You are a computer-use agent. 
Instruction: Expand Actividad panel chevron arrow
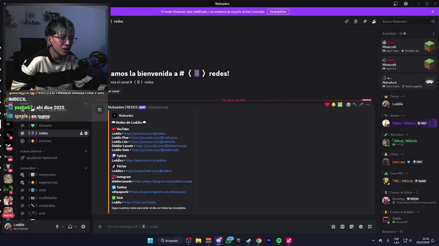point(434,33)
